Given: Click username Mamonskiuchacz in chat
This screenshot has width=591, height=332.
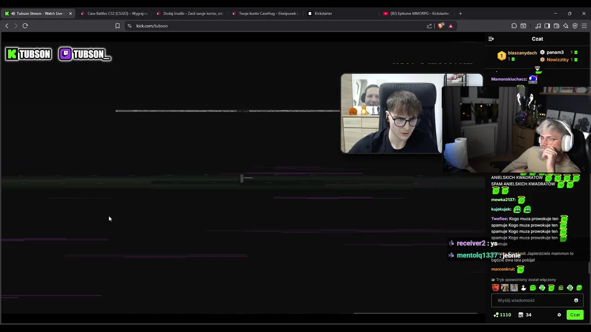Looking at the screenshot, I should (509, 79).
